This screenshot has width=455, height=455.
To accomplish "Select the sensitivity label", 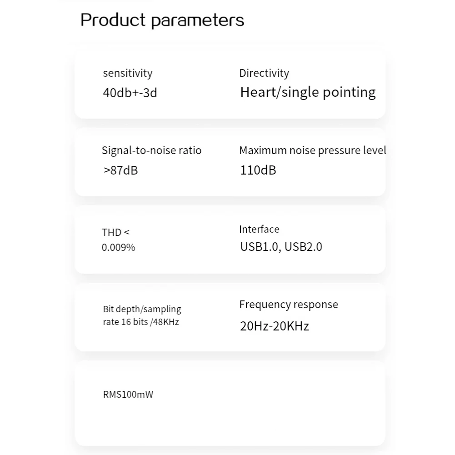I will [128, 73].
